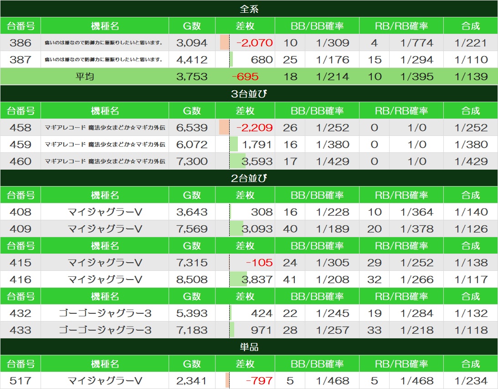Click the G数 value 6,072

(x=192, y=144)
